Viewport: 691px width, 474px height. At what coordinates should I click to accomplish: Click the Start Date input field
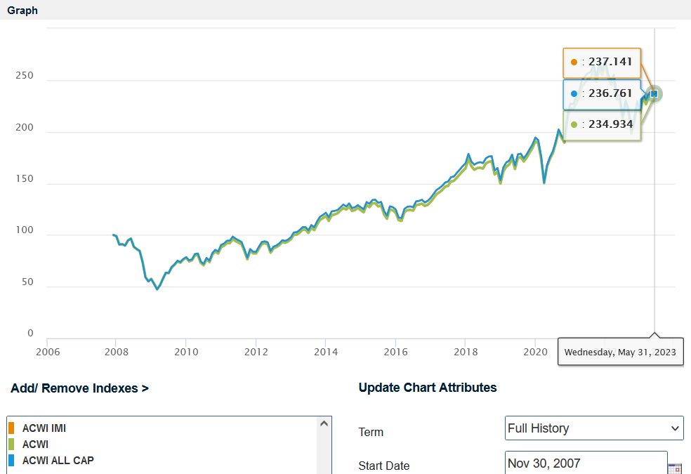pos(585,463)
